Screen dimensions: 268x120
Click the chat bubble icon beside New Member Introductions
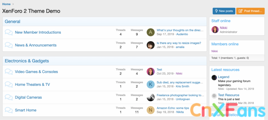9,32
